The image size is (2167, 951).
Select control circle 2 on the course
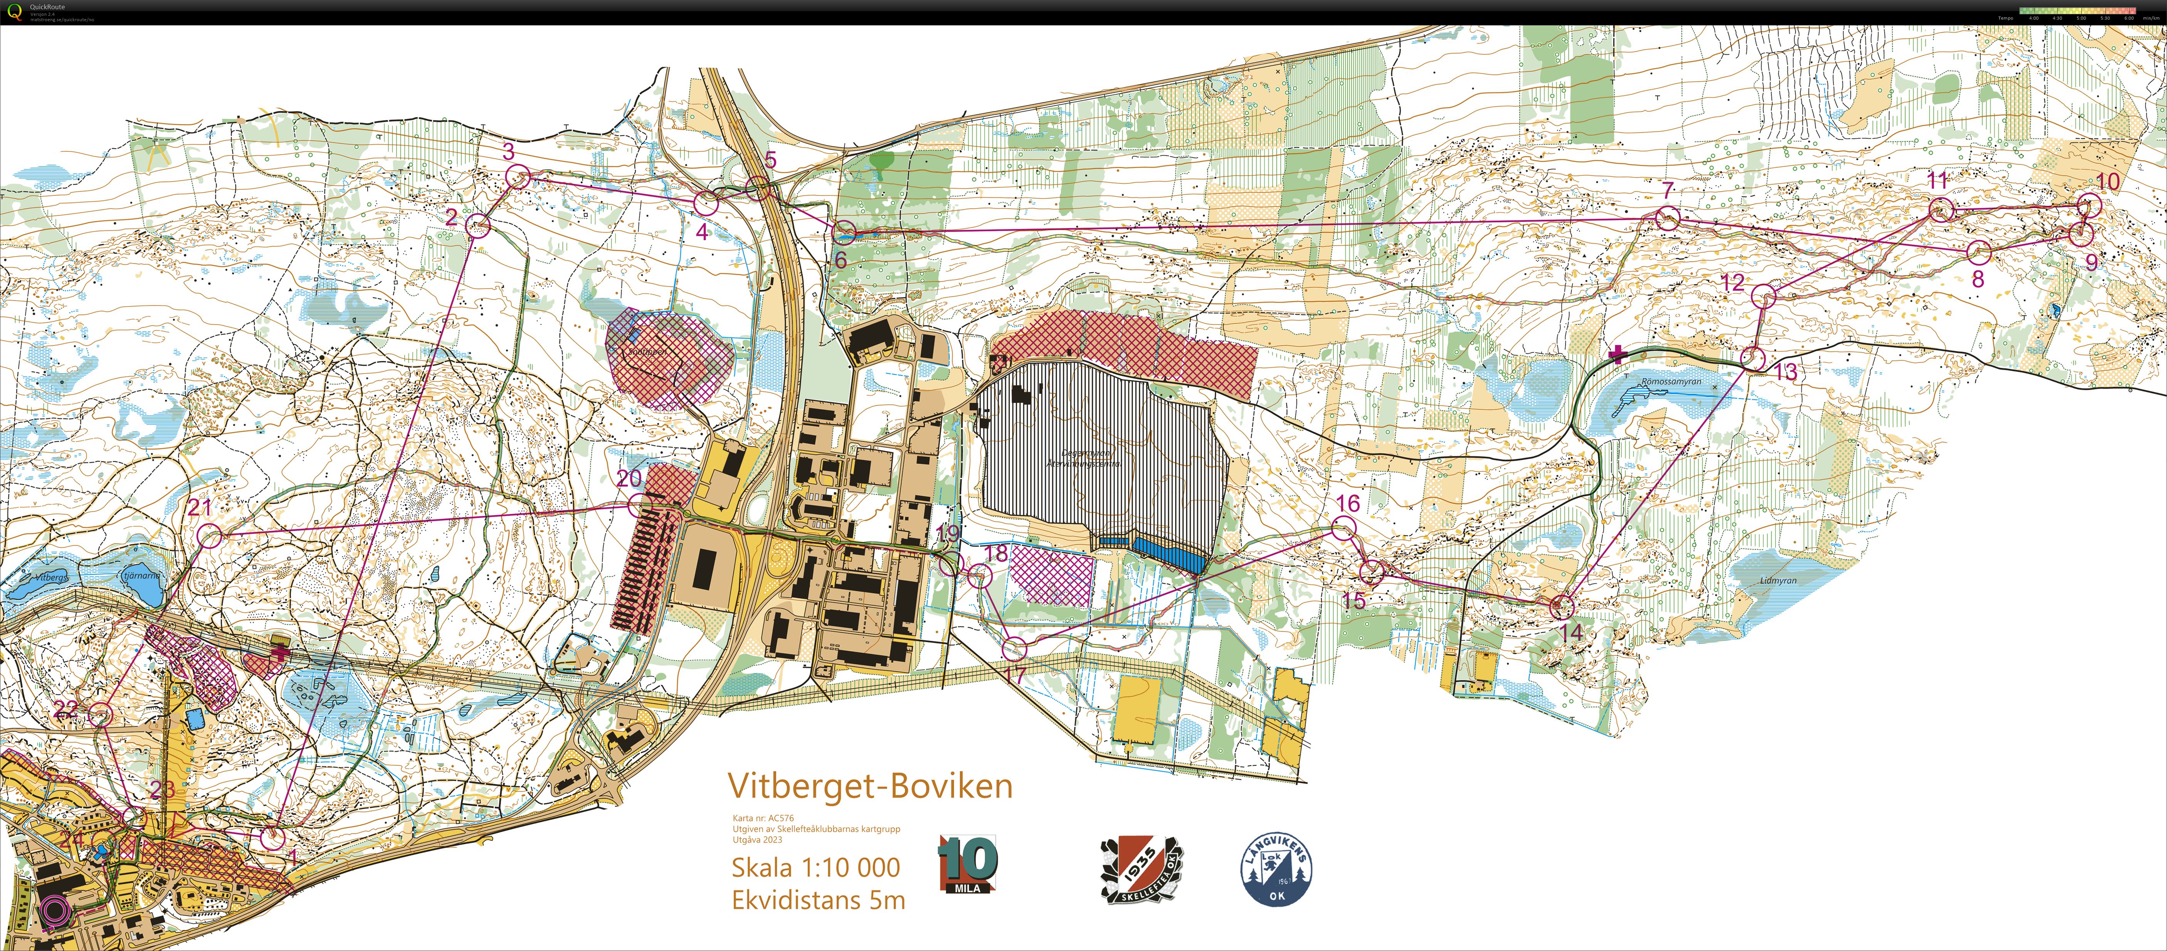pos(478,226)
